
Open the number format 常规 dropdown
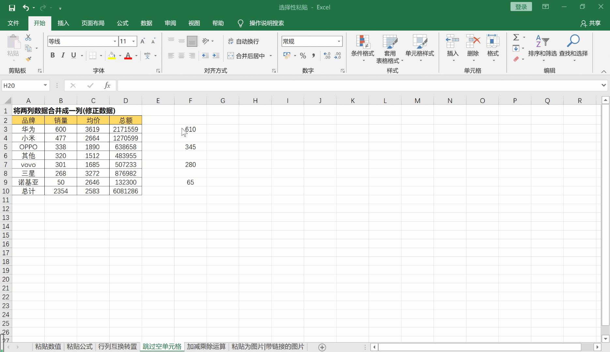pyautogui.click(x=339, y=41)
